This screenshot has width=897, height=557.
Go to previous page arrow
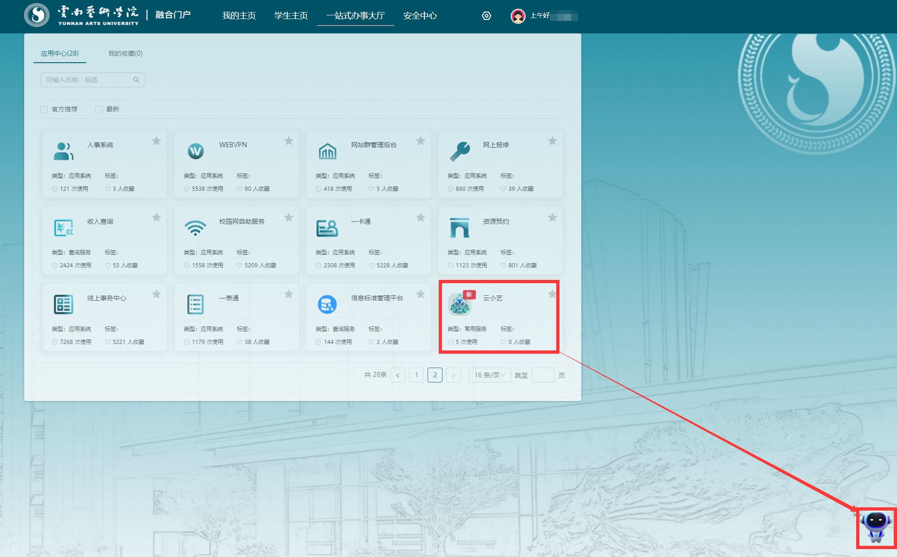398,375
